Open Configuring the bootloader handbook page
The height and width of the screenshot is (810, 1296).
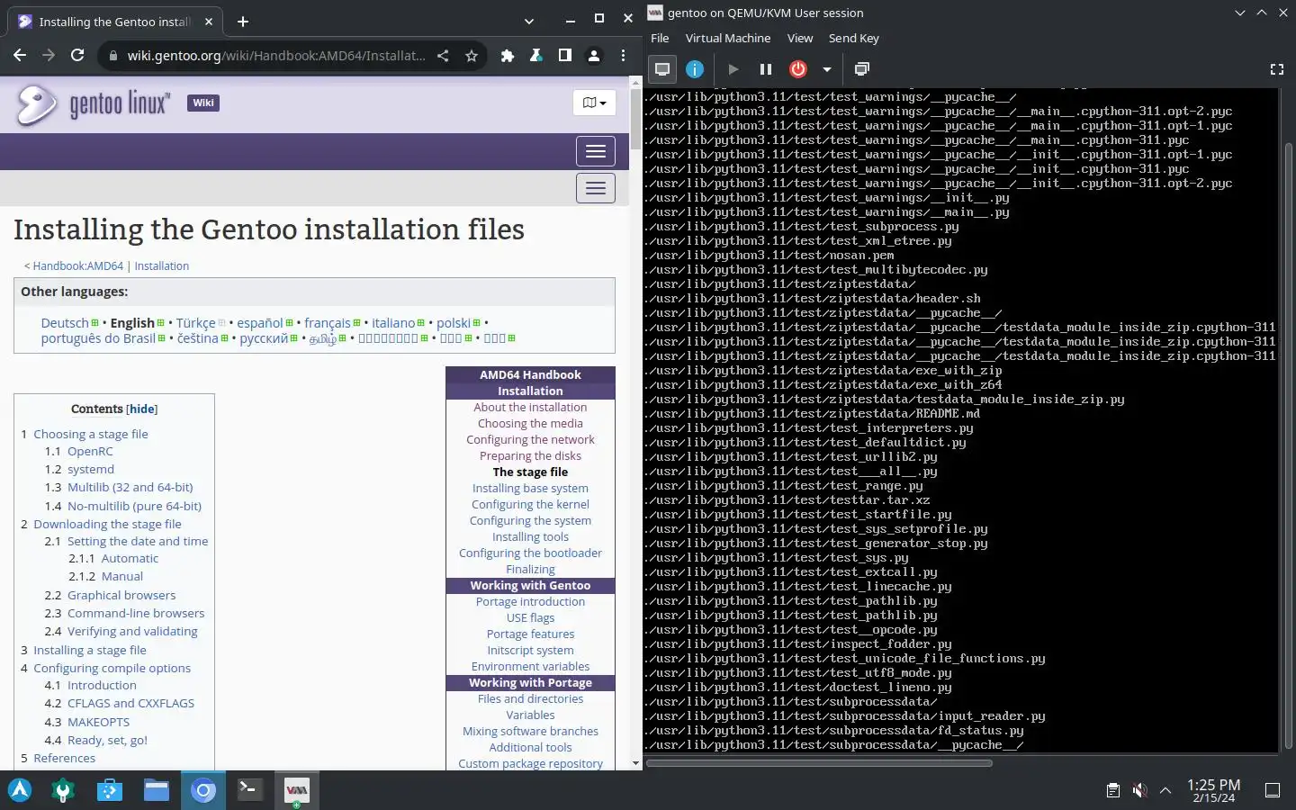(x=530, y=553)
